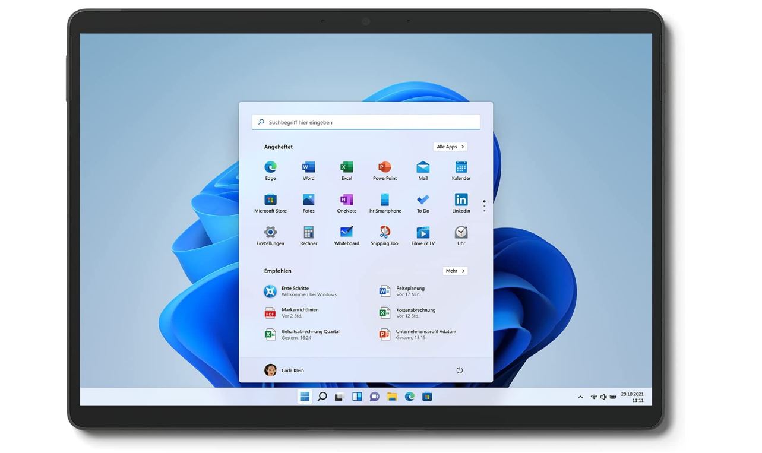This screenshot has width=762, height=453.
Task: Launch the Whiteboard app
Action: coord(347,236)
